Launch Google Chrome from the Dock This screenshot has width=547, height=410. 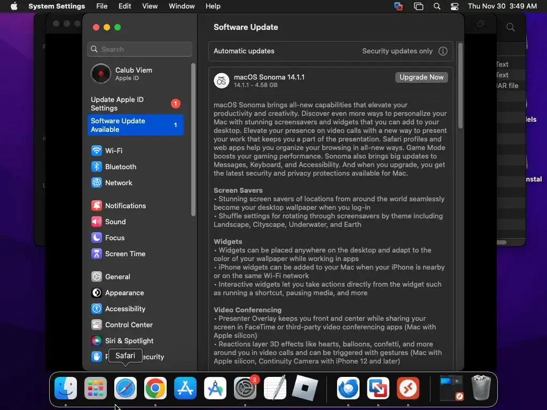[x=155, y=388]
